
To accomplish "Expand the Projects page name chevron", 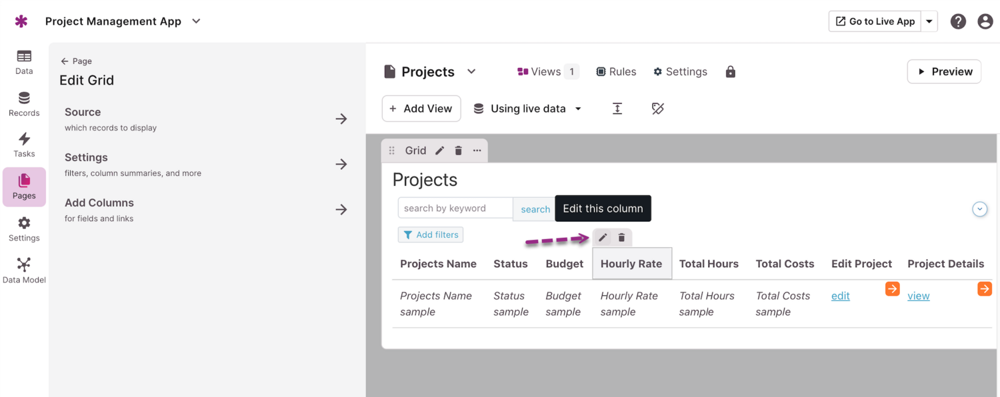I will [x=471, y=72].
